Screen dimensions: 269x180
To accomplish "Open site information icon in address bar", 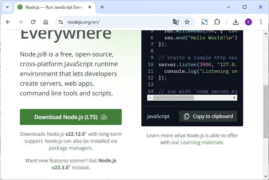I will [x=61, y=22].
